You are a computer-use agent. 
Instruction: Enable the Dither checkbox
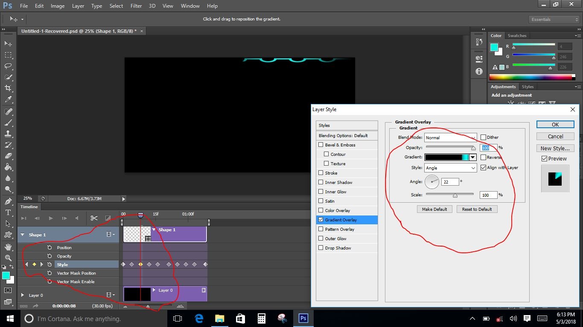tap(483, 137)
